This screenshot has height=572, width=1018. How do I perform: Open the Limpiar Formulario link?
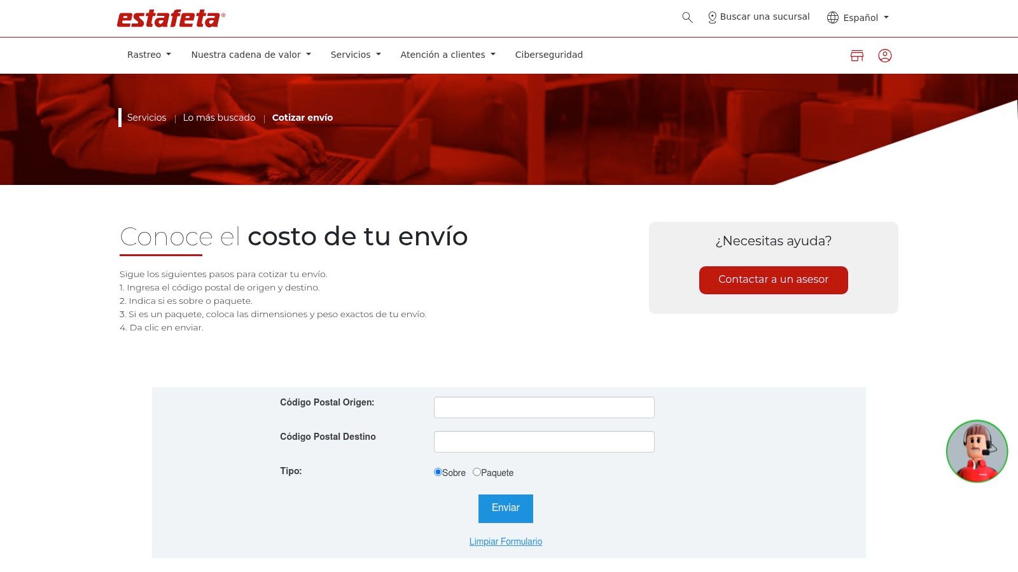click(505, 541)
